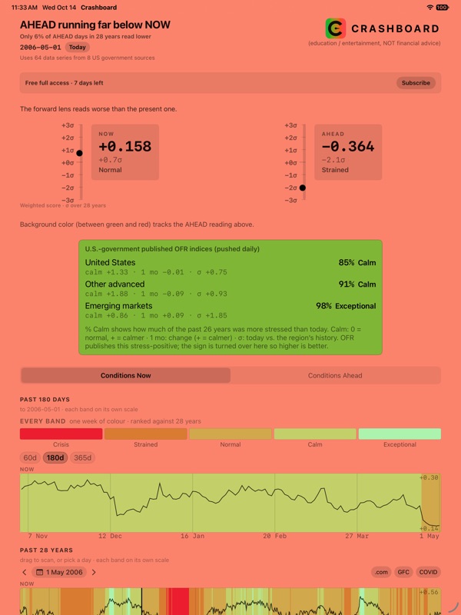Go to next day with right chevron
This screenshot has width=461, height=615.
pos(94,572)
